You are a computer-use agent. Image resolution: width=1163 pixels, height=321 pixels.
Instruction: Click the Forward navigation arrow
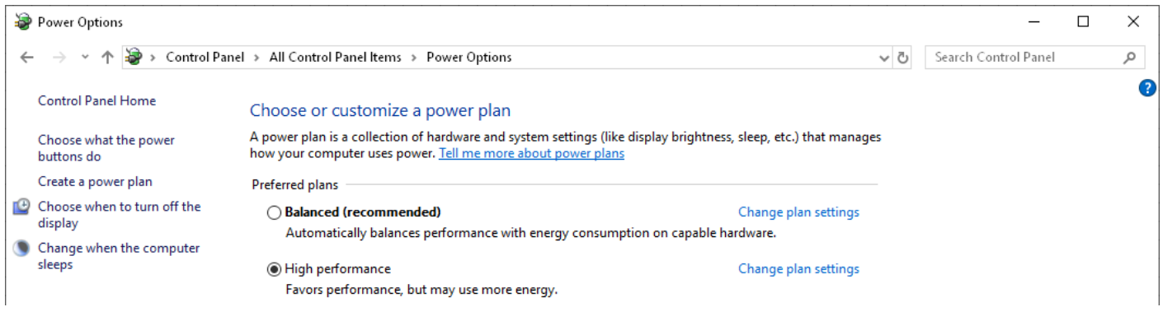(x=59, y=58)
